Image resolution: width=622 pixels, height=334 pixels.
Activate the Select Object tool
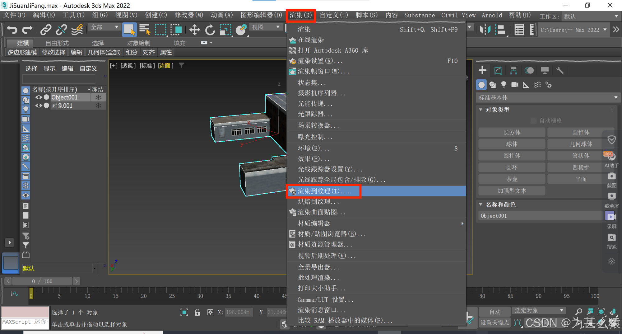pyautogui.click(x=129, y=30)
